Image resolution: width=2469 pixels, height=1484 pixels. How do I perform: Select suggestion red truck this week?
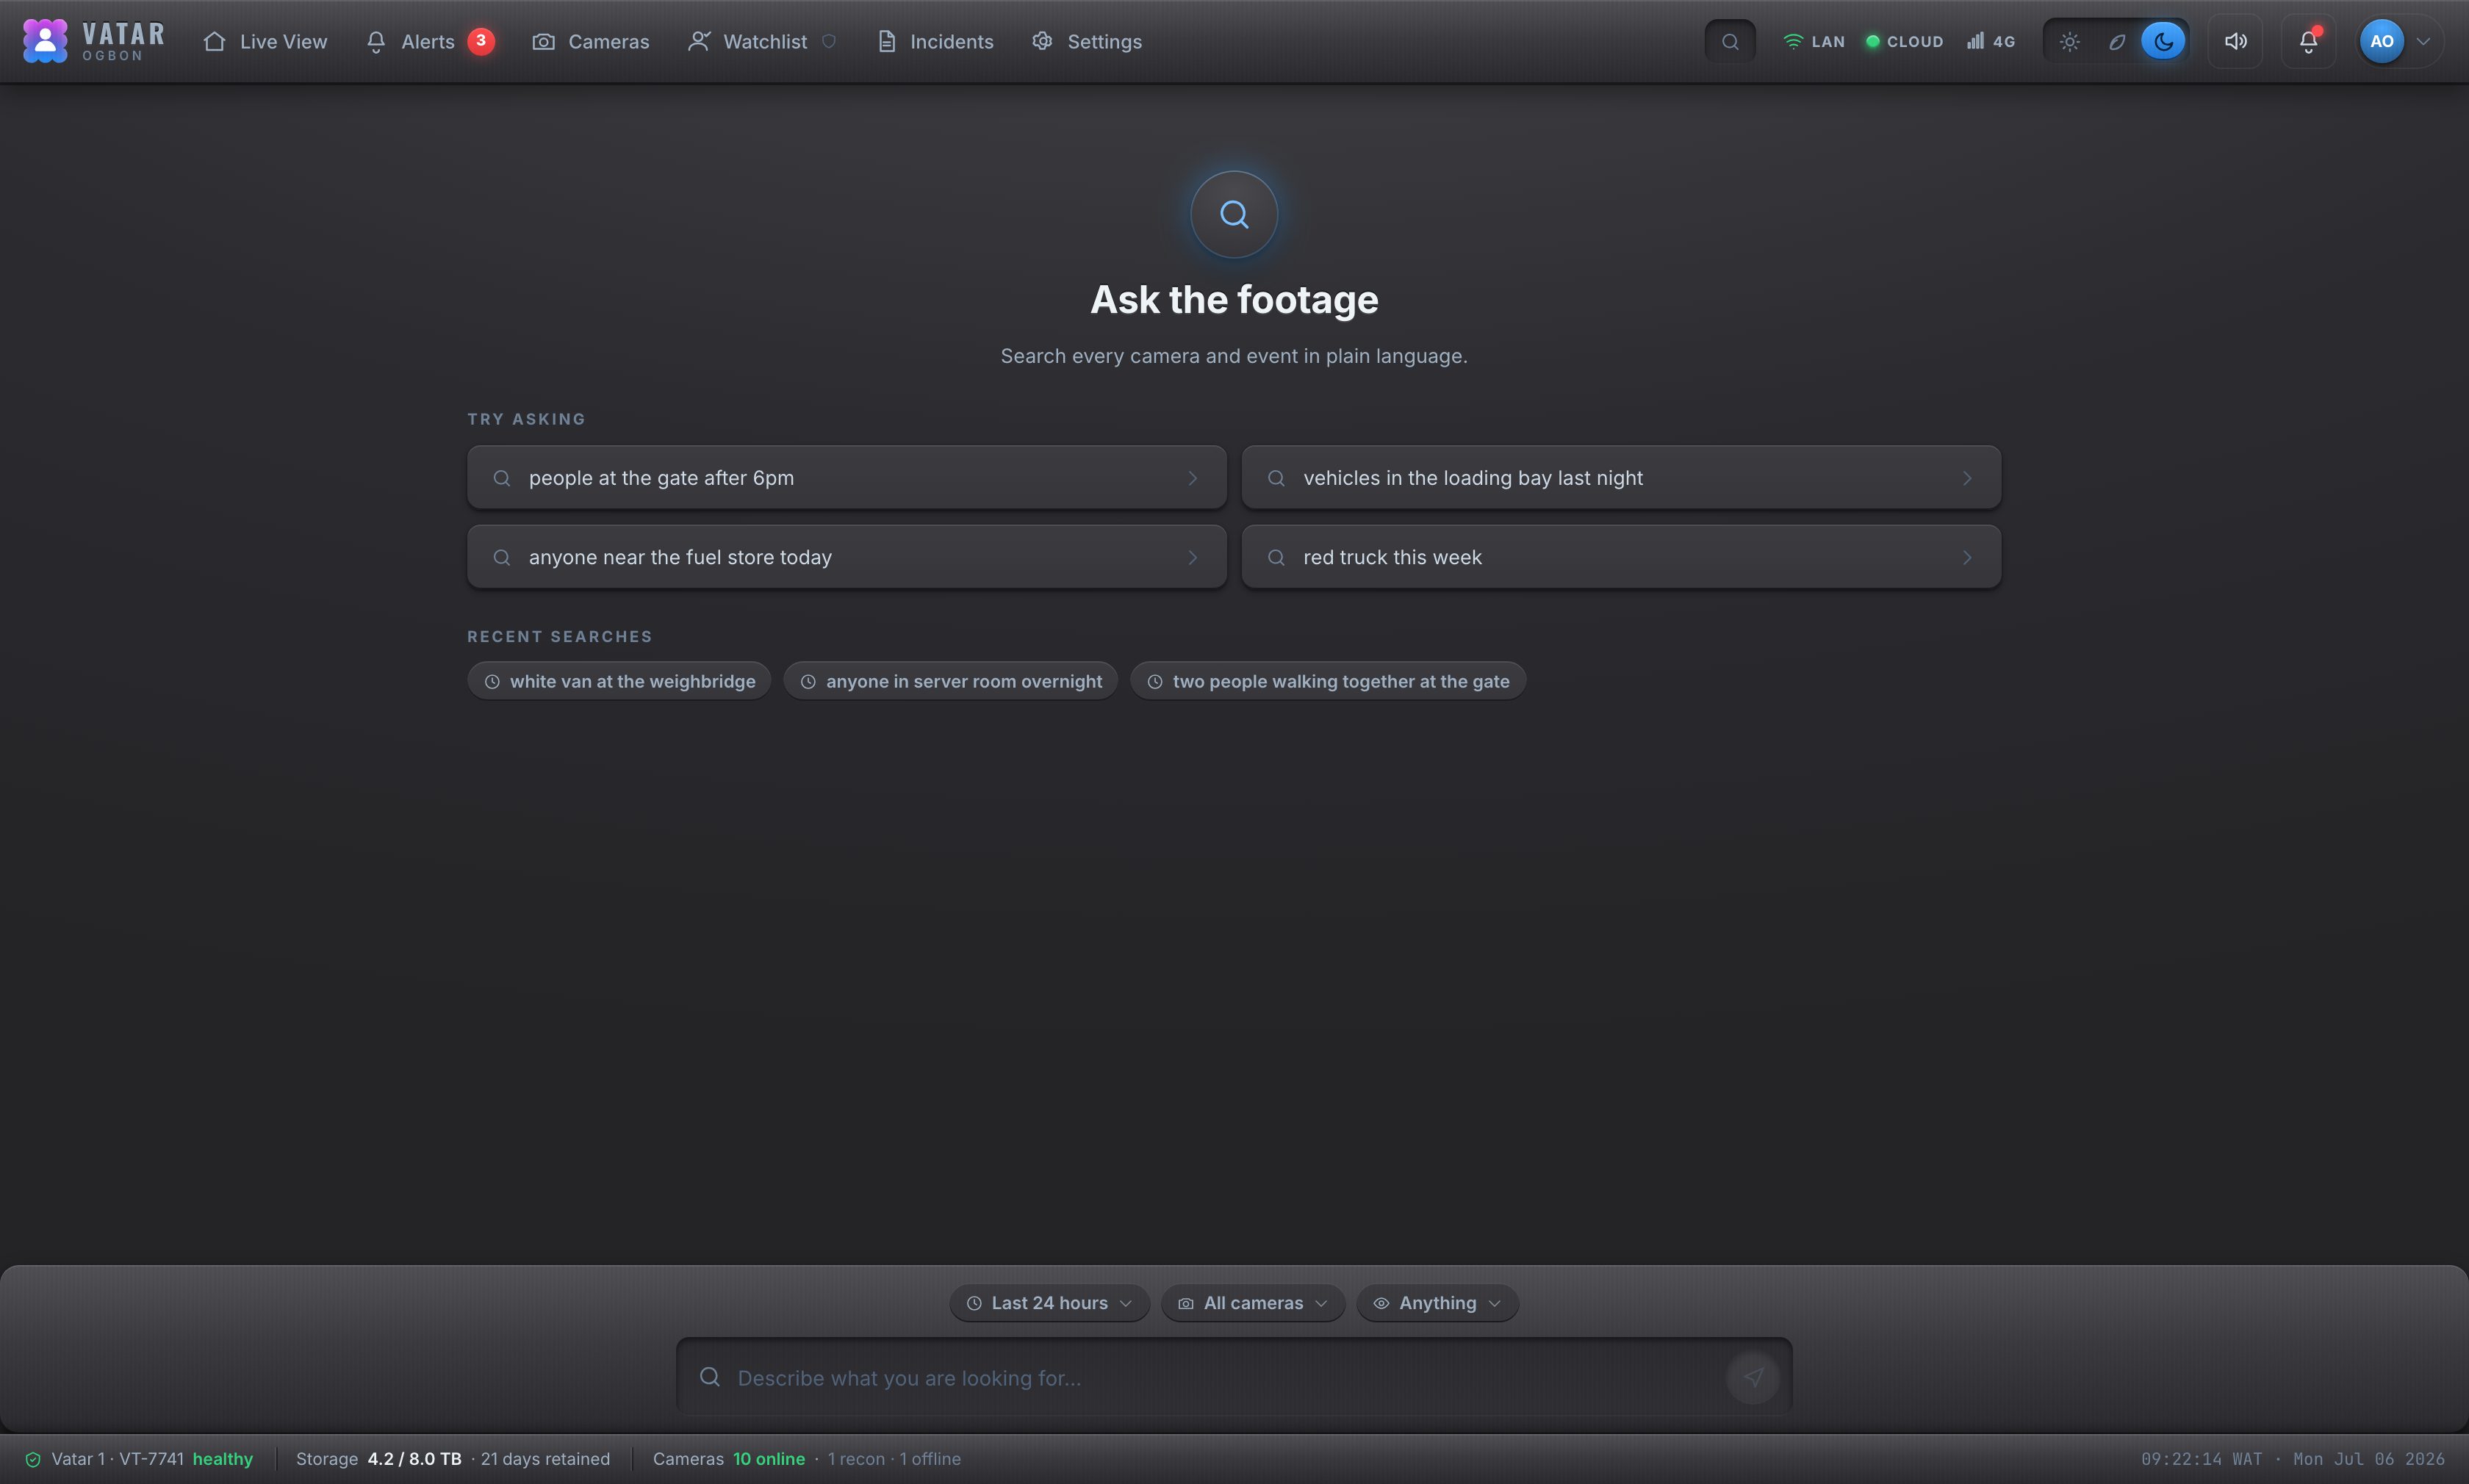pyautogui.click(x=1621, y=557)
